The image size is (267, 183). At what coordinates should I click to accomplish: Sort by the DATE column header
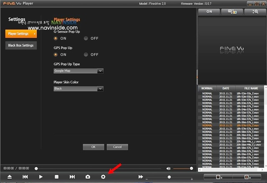(x=226, y=88)
